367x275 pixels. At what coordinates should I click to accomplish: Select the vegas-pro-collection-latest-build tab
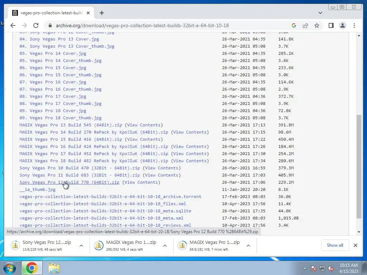[x=51, y=13]
